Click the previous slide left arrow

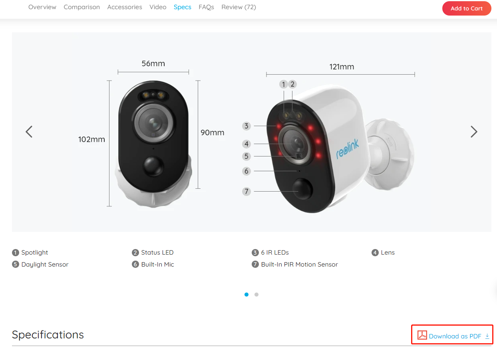coord(29,132)
